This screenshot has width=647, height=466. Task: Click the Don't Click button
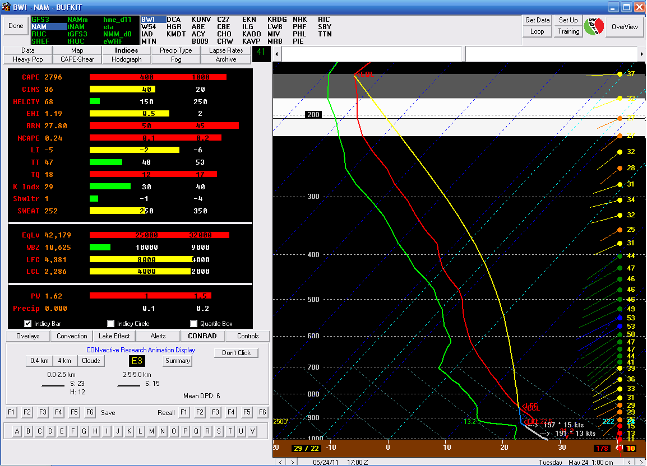click(x=236, y=353)
